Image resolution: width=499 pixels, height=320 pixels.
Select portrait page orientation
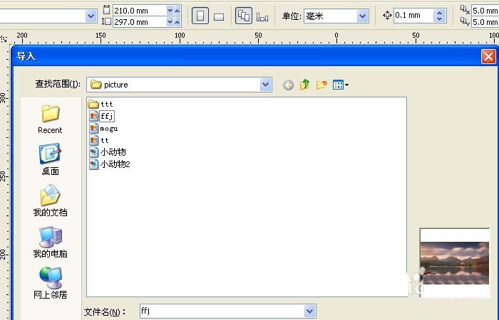point(200,16)
